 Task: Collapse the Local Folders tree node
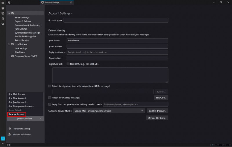pos(9,44)
